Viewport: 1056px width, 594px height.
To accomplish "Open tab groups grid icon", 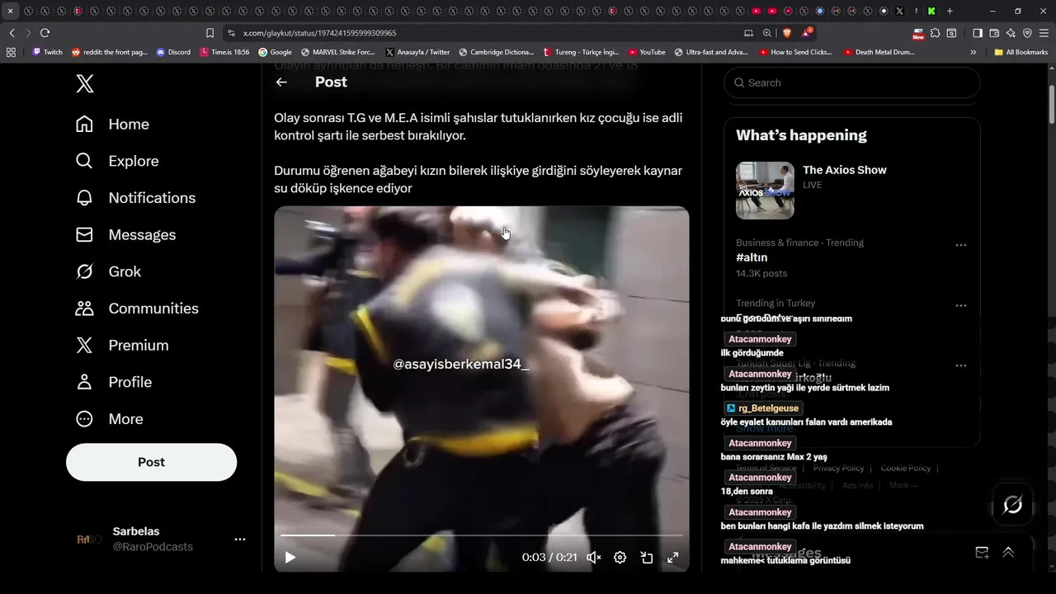I will coord(11,52).
